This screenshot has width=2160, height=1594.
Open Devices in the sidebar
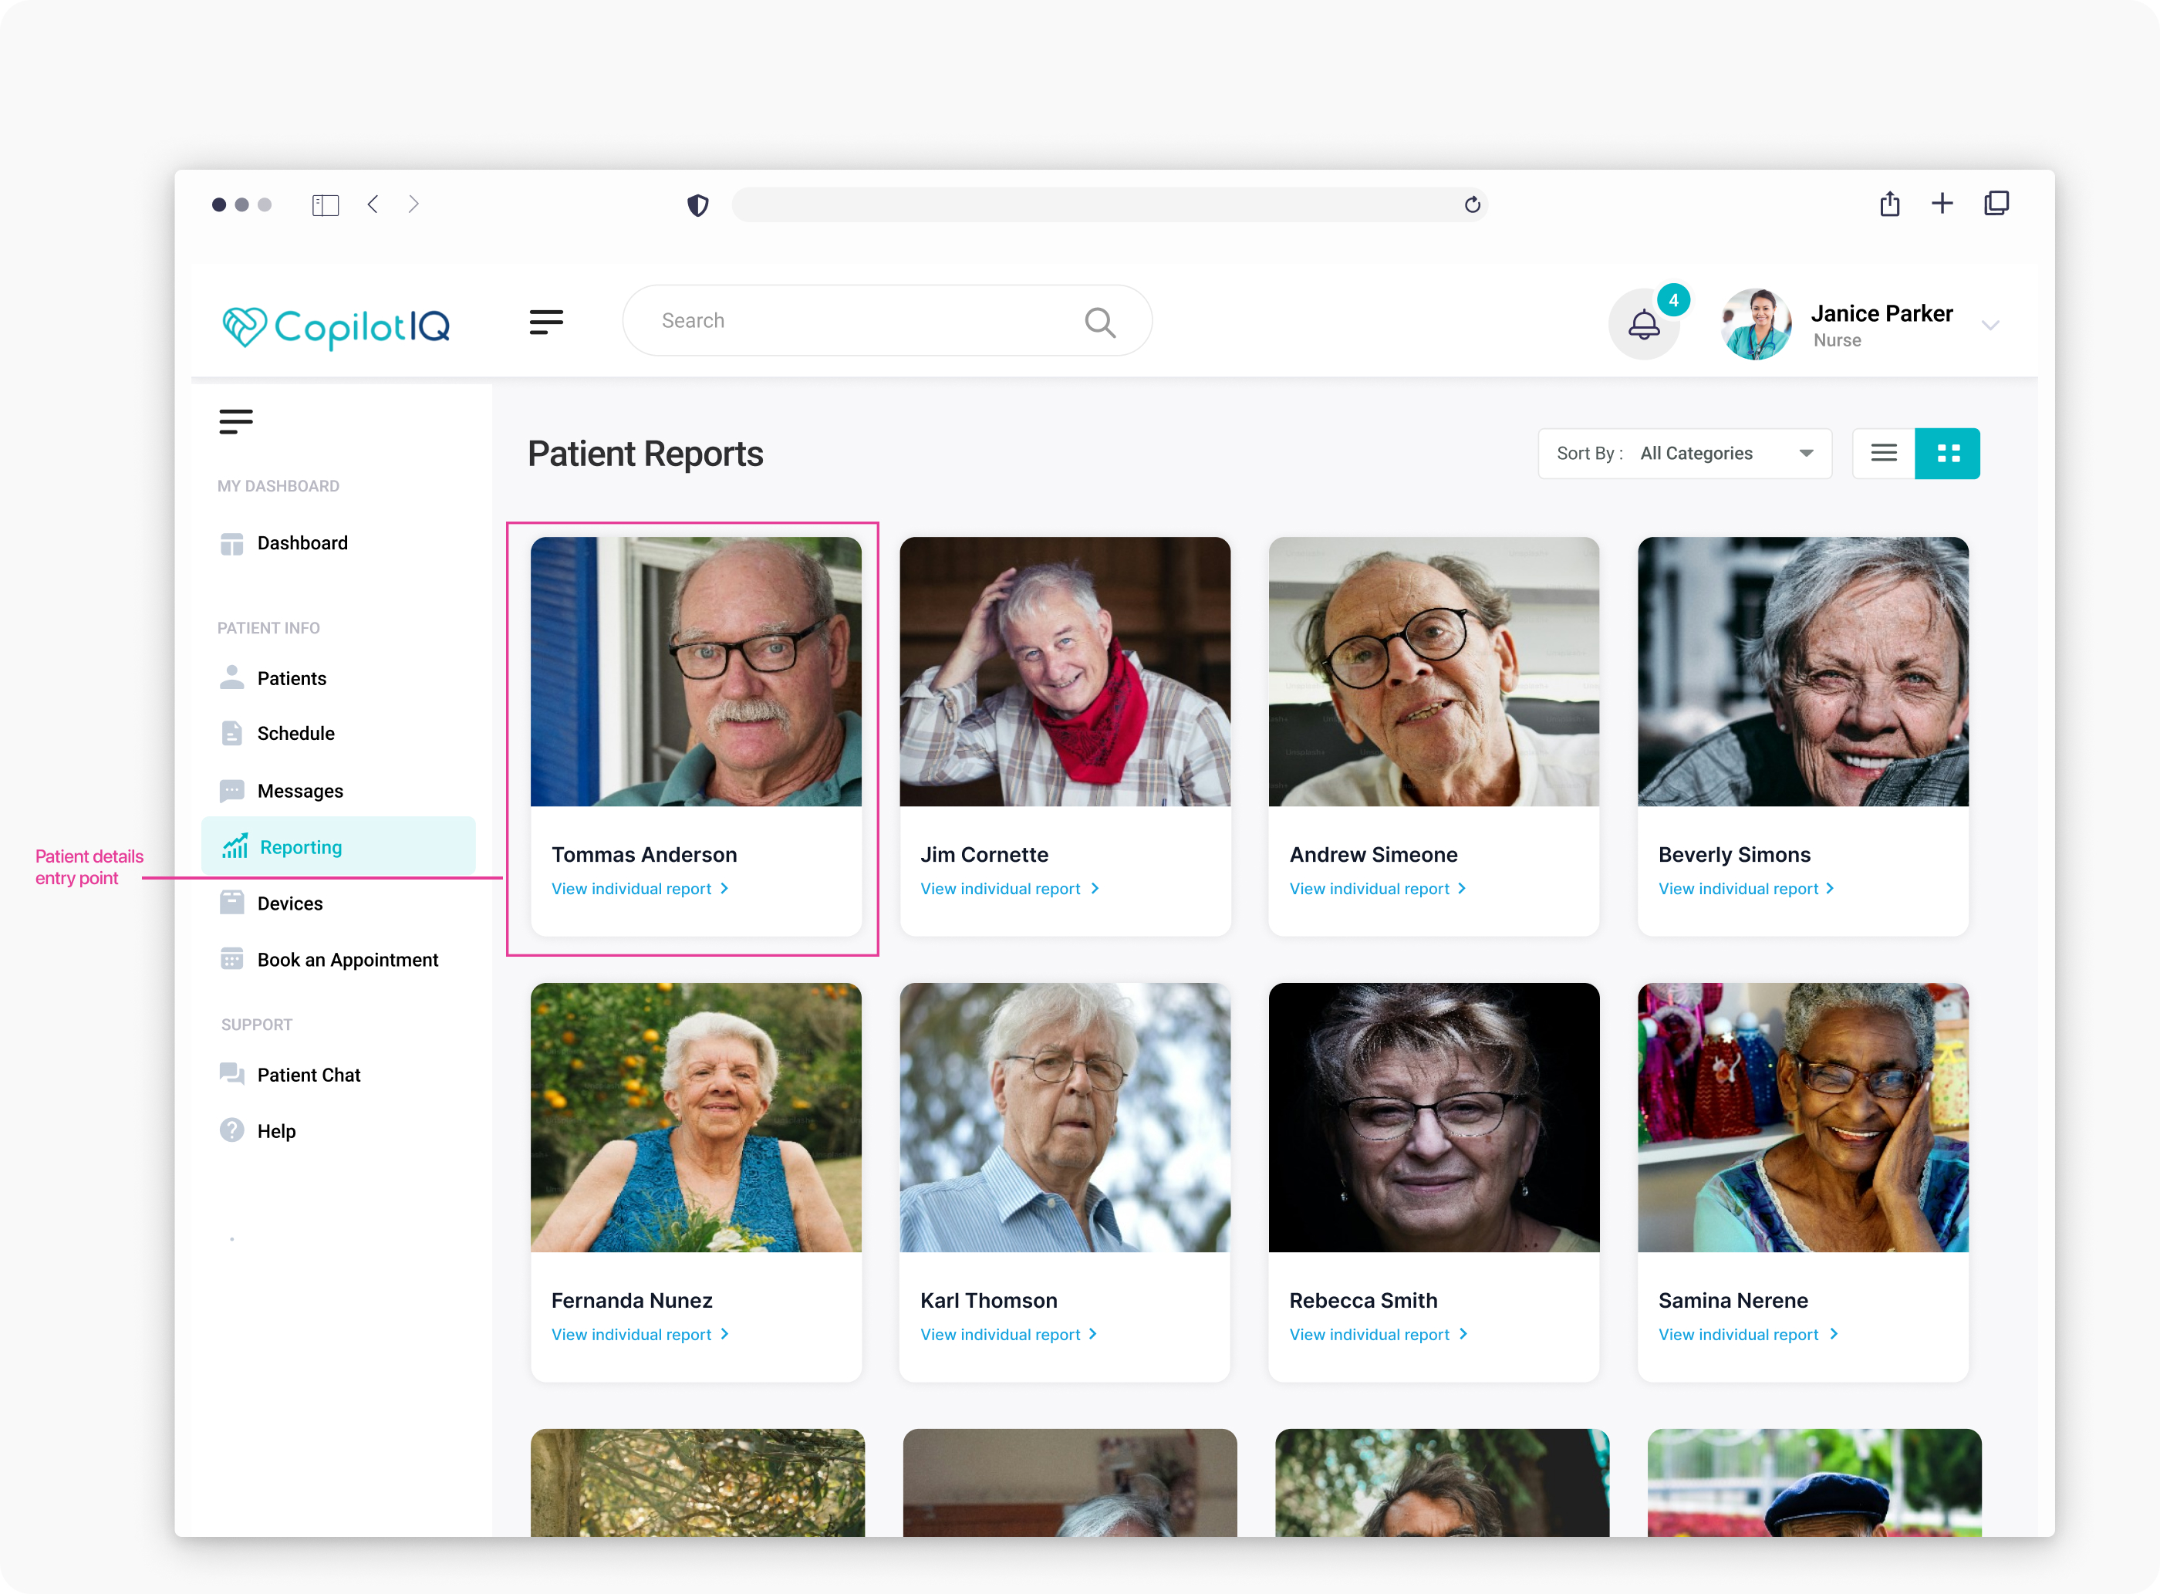tap(289, 903)
